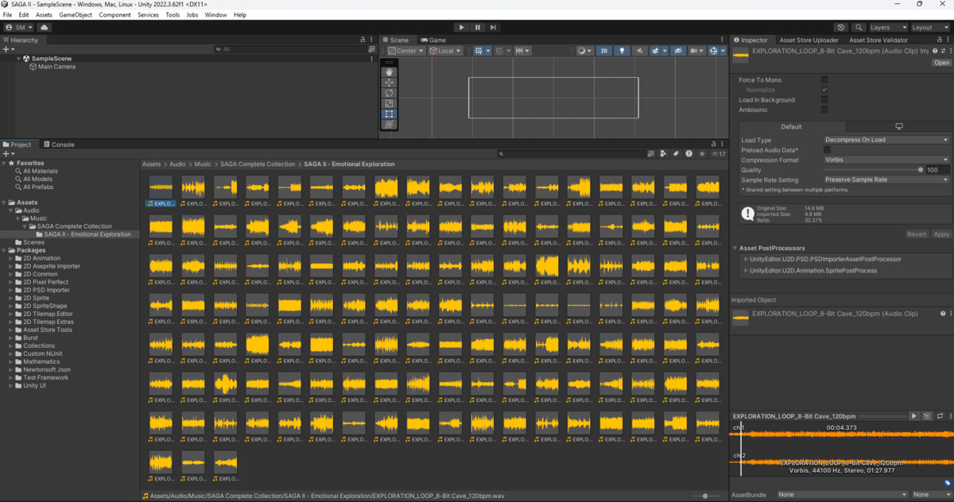Image resolution: width=954 pixels, height=502 pixels.
Task: Switch to the Console tab
Action: [59, 145]
